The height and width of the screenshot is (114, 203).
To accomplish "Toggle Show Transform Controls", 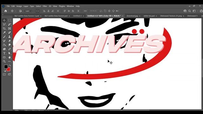I will pyautogui.click(x=37, y=11).
